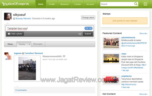
Task: Click the 244 points to new stamps banner
Action: (x=125, y=21)
